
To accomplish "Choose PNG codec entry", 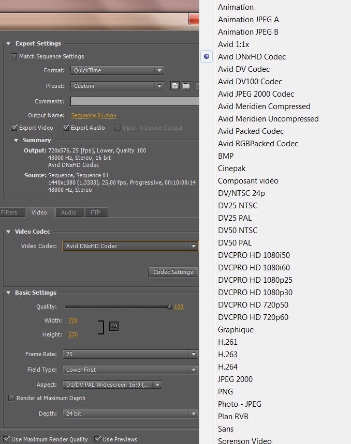I will [x=225, y=392].
